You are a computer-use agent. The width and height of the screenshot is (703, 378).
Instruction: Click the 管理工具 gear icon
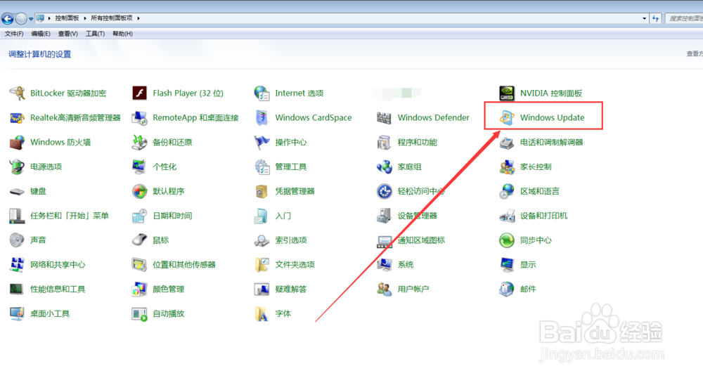262,167
